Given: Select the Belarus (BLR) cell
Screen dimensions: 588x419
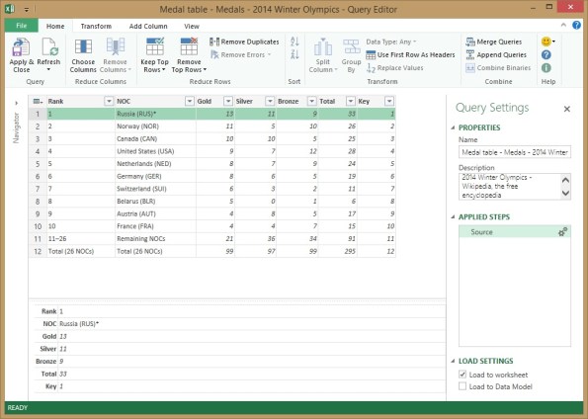Looking at the screenshot, I should 155,201.
